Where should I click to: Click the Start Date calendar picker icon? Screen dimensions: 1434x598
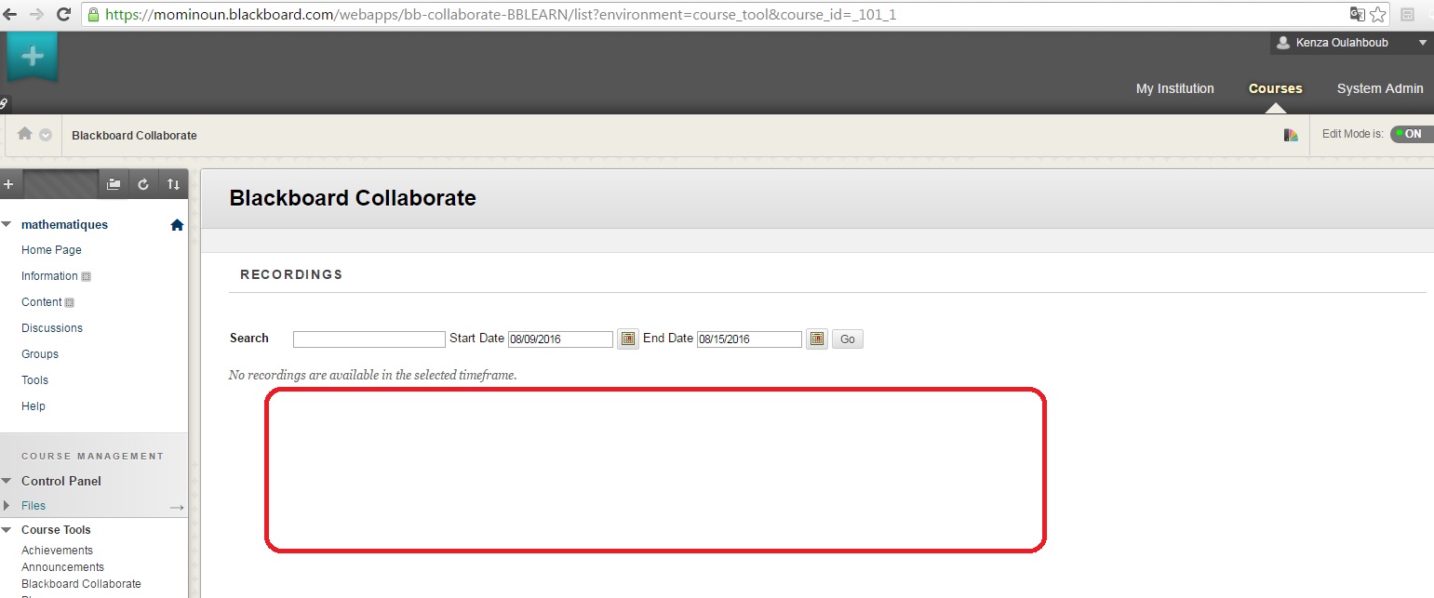point(627,339)
